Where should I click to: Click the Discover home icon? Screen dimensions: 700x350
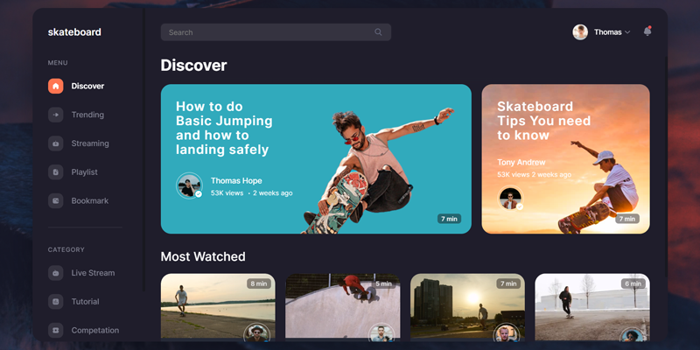pyautogui.click(x=55, y=86)
